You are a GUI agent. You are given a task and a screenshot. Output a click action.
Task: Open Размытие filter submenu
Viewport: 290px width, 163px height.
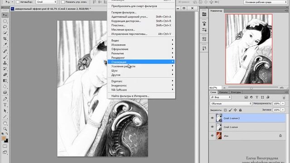tap(141, 53)
